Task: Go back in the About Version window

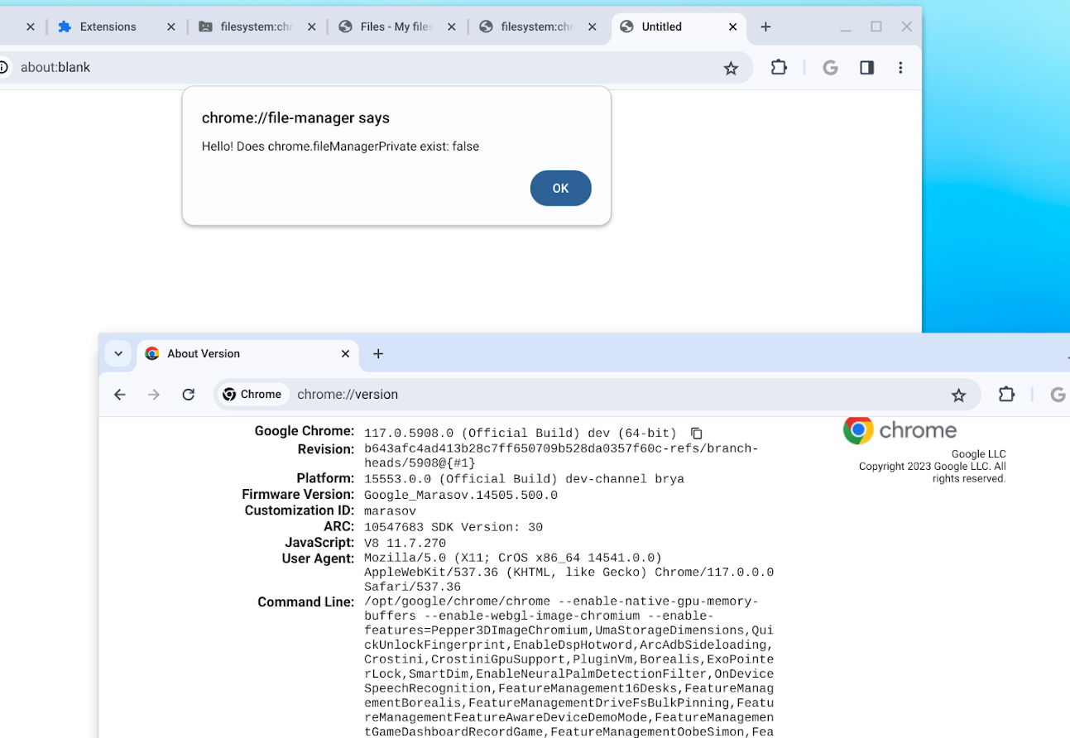Action: (x=120, y=395)
